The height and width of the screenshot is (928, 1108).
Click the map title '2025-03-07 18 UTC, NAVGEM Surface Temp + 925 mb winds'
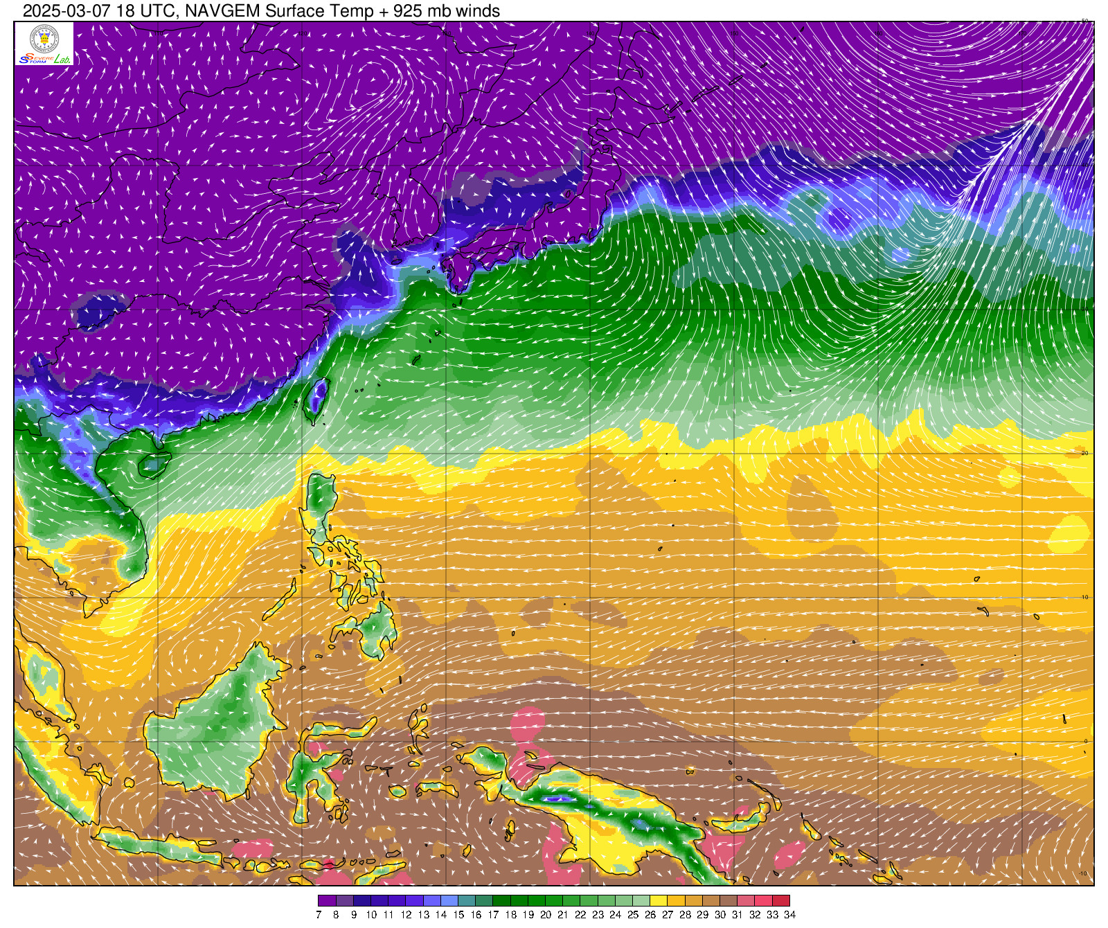pos(262,11)
